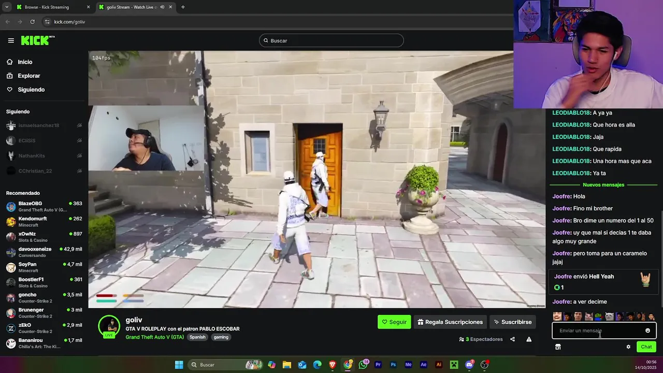Open the hamburger menu next to Kick logo
663x373 pixels.
[11, 40]
